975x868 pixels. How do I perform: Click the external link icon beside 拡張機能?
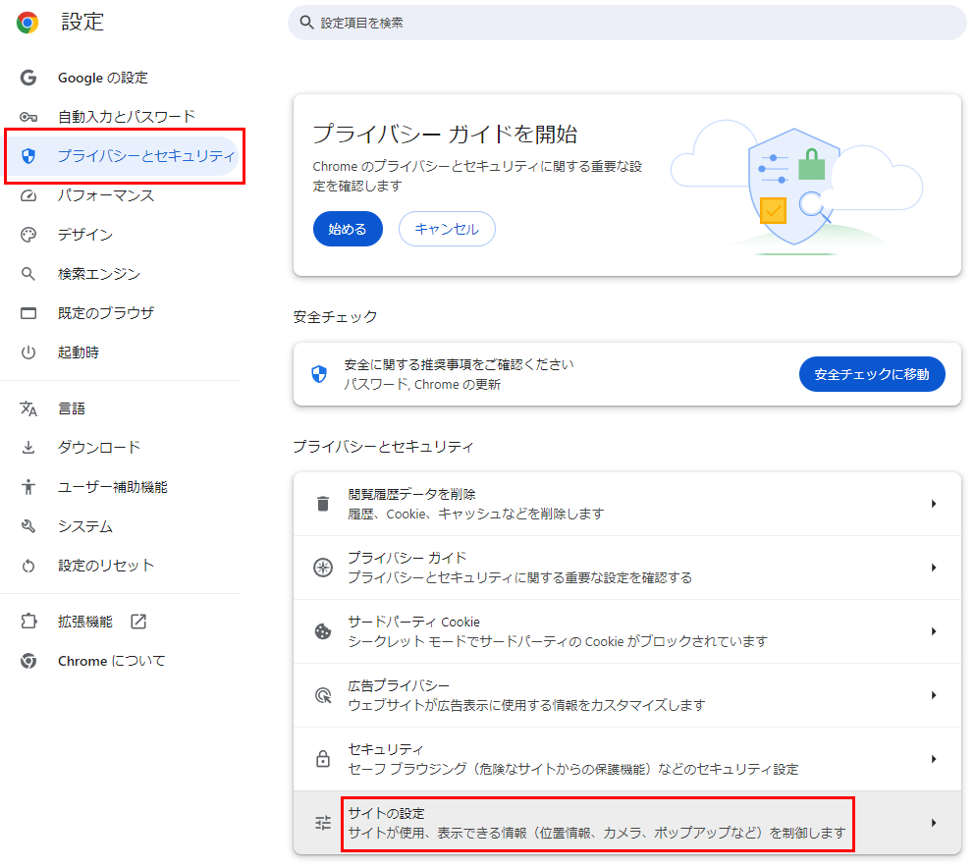138,622
